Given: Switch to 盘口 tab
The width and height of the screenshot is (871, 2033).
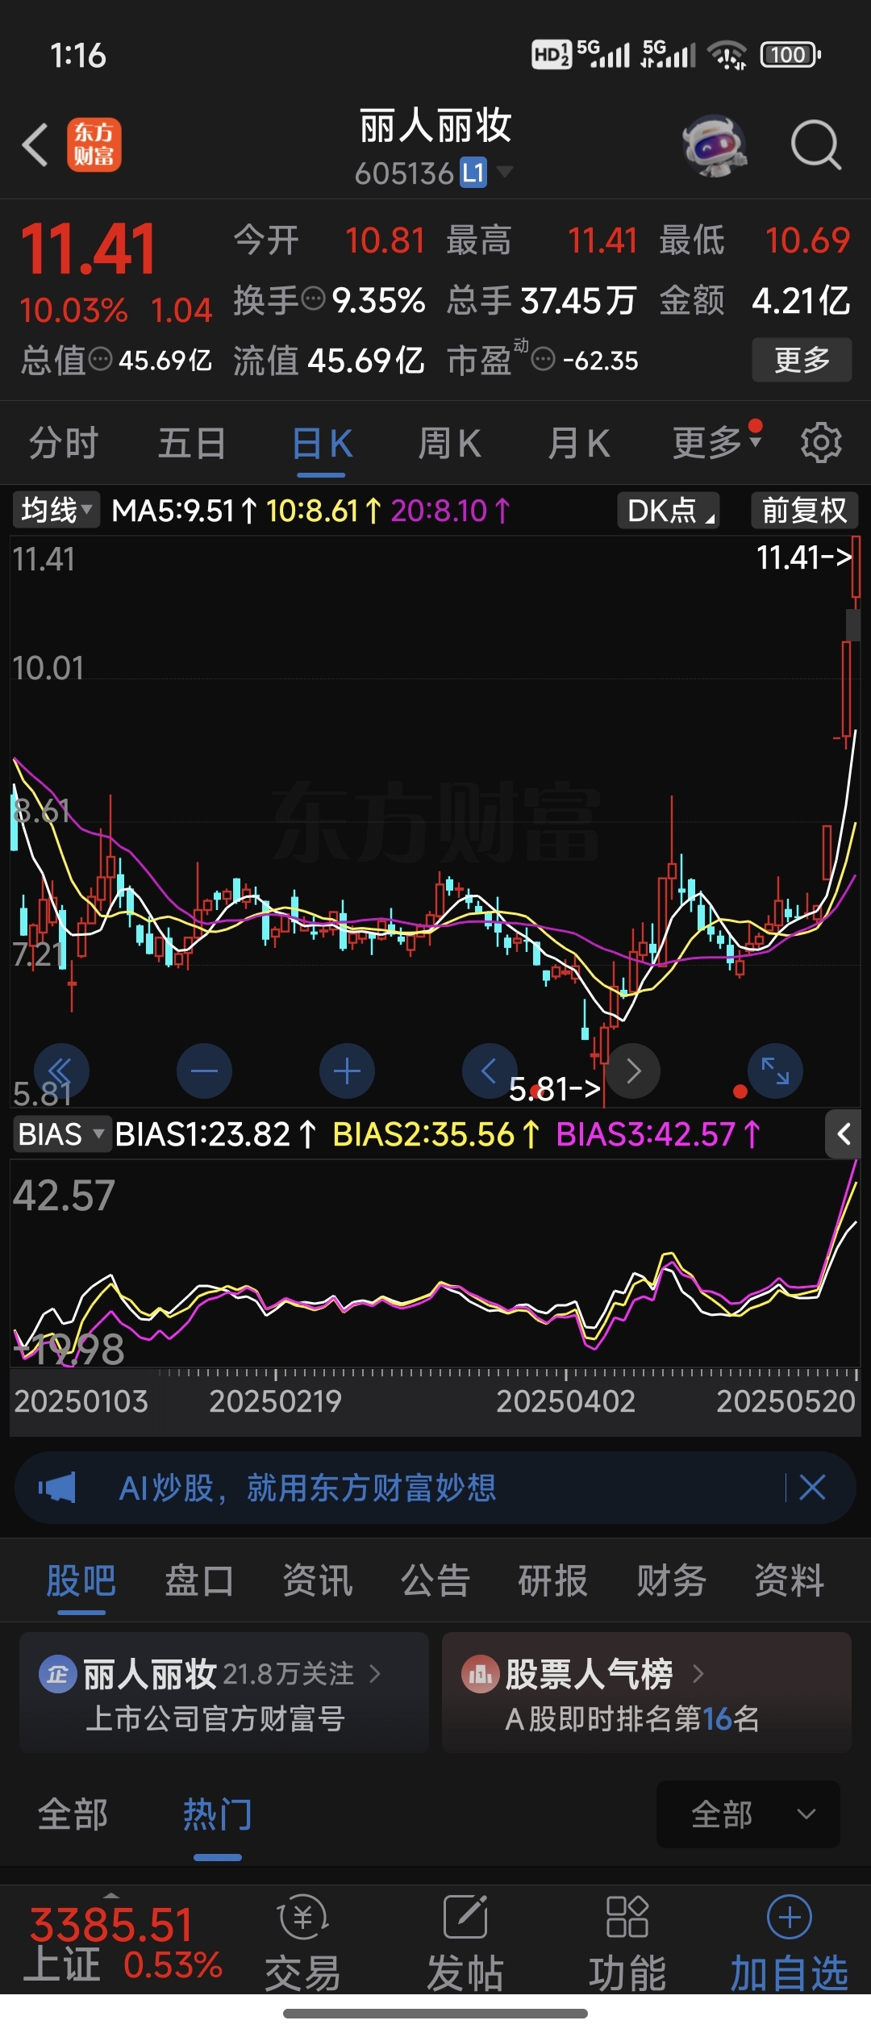Looking at the screenshot, I should coord(199,1580).
